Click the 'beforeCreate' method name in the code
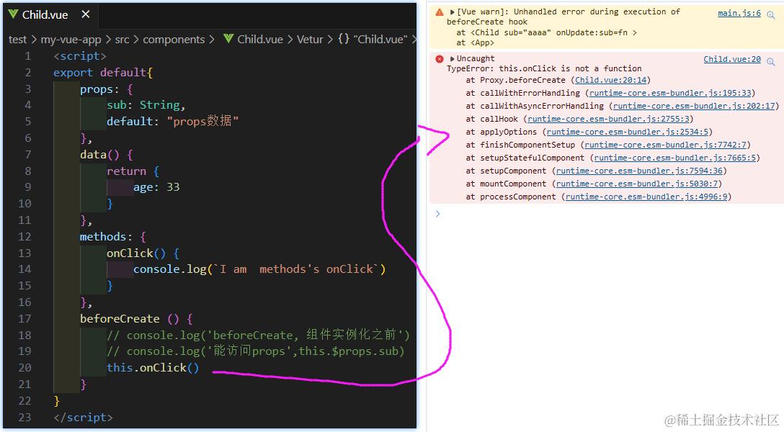 [120, 319]
